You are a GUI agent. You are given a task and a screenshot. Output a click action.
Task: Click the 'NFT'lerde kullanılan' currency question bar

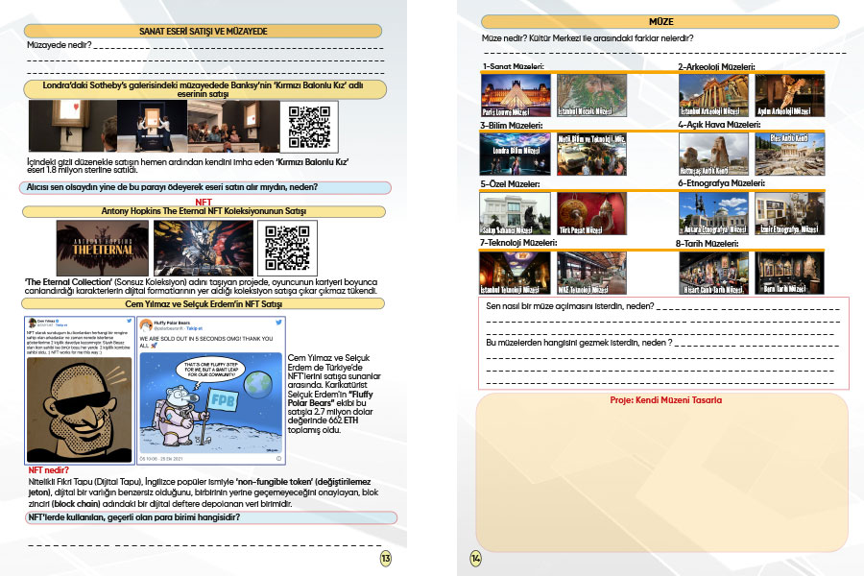(x=211, y=517)
